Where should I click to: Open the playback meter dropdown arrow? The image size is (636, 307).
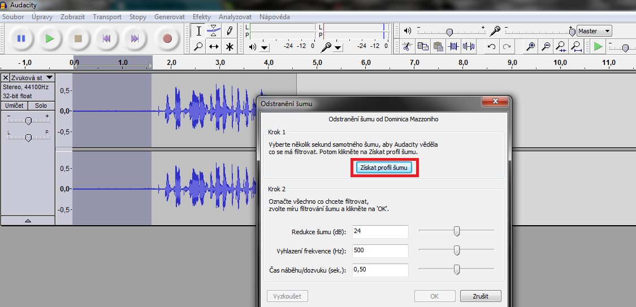pyautogui.click(x=265, y=48)
